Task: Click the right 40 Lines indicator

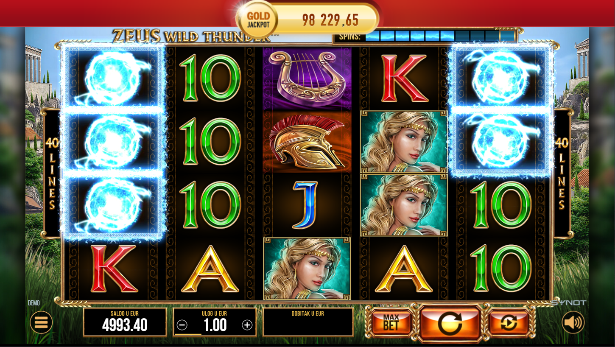Action: point(562,173)
